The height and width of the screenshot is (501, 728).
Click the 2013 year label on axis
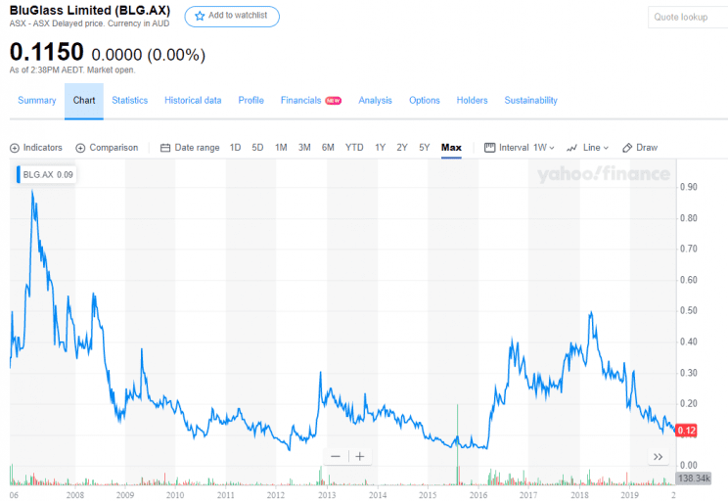327,495
